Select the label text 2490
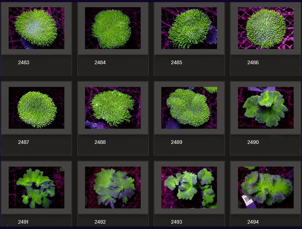 253,142
